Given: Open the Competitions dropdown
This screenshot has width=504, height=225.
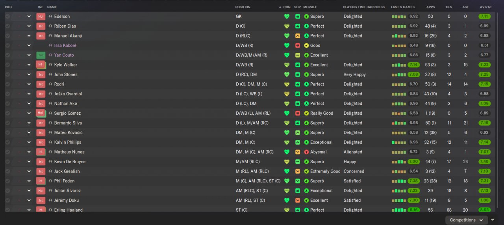Looking at the screenshot, I should click(x=467, y=220).
